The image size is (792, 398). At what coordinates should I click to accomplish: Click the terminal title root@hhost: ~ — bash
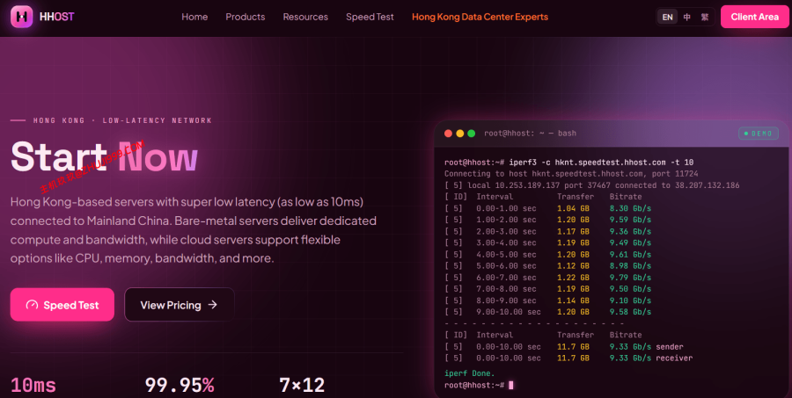530,134
